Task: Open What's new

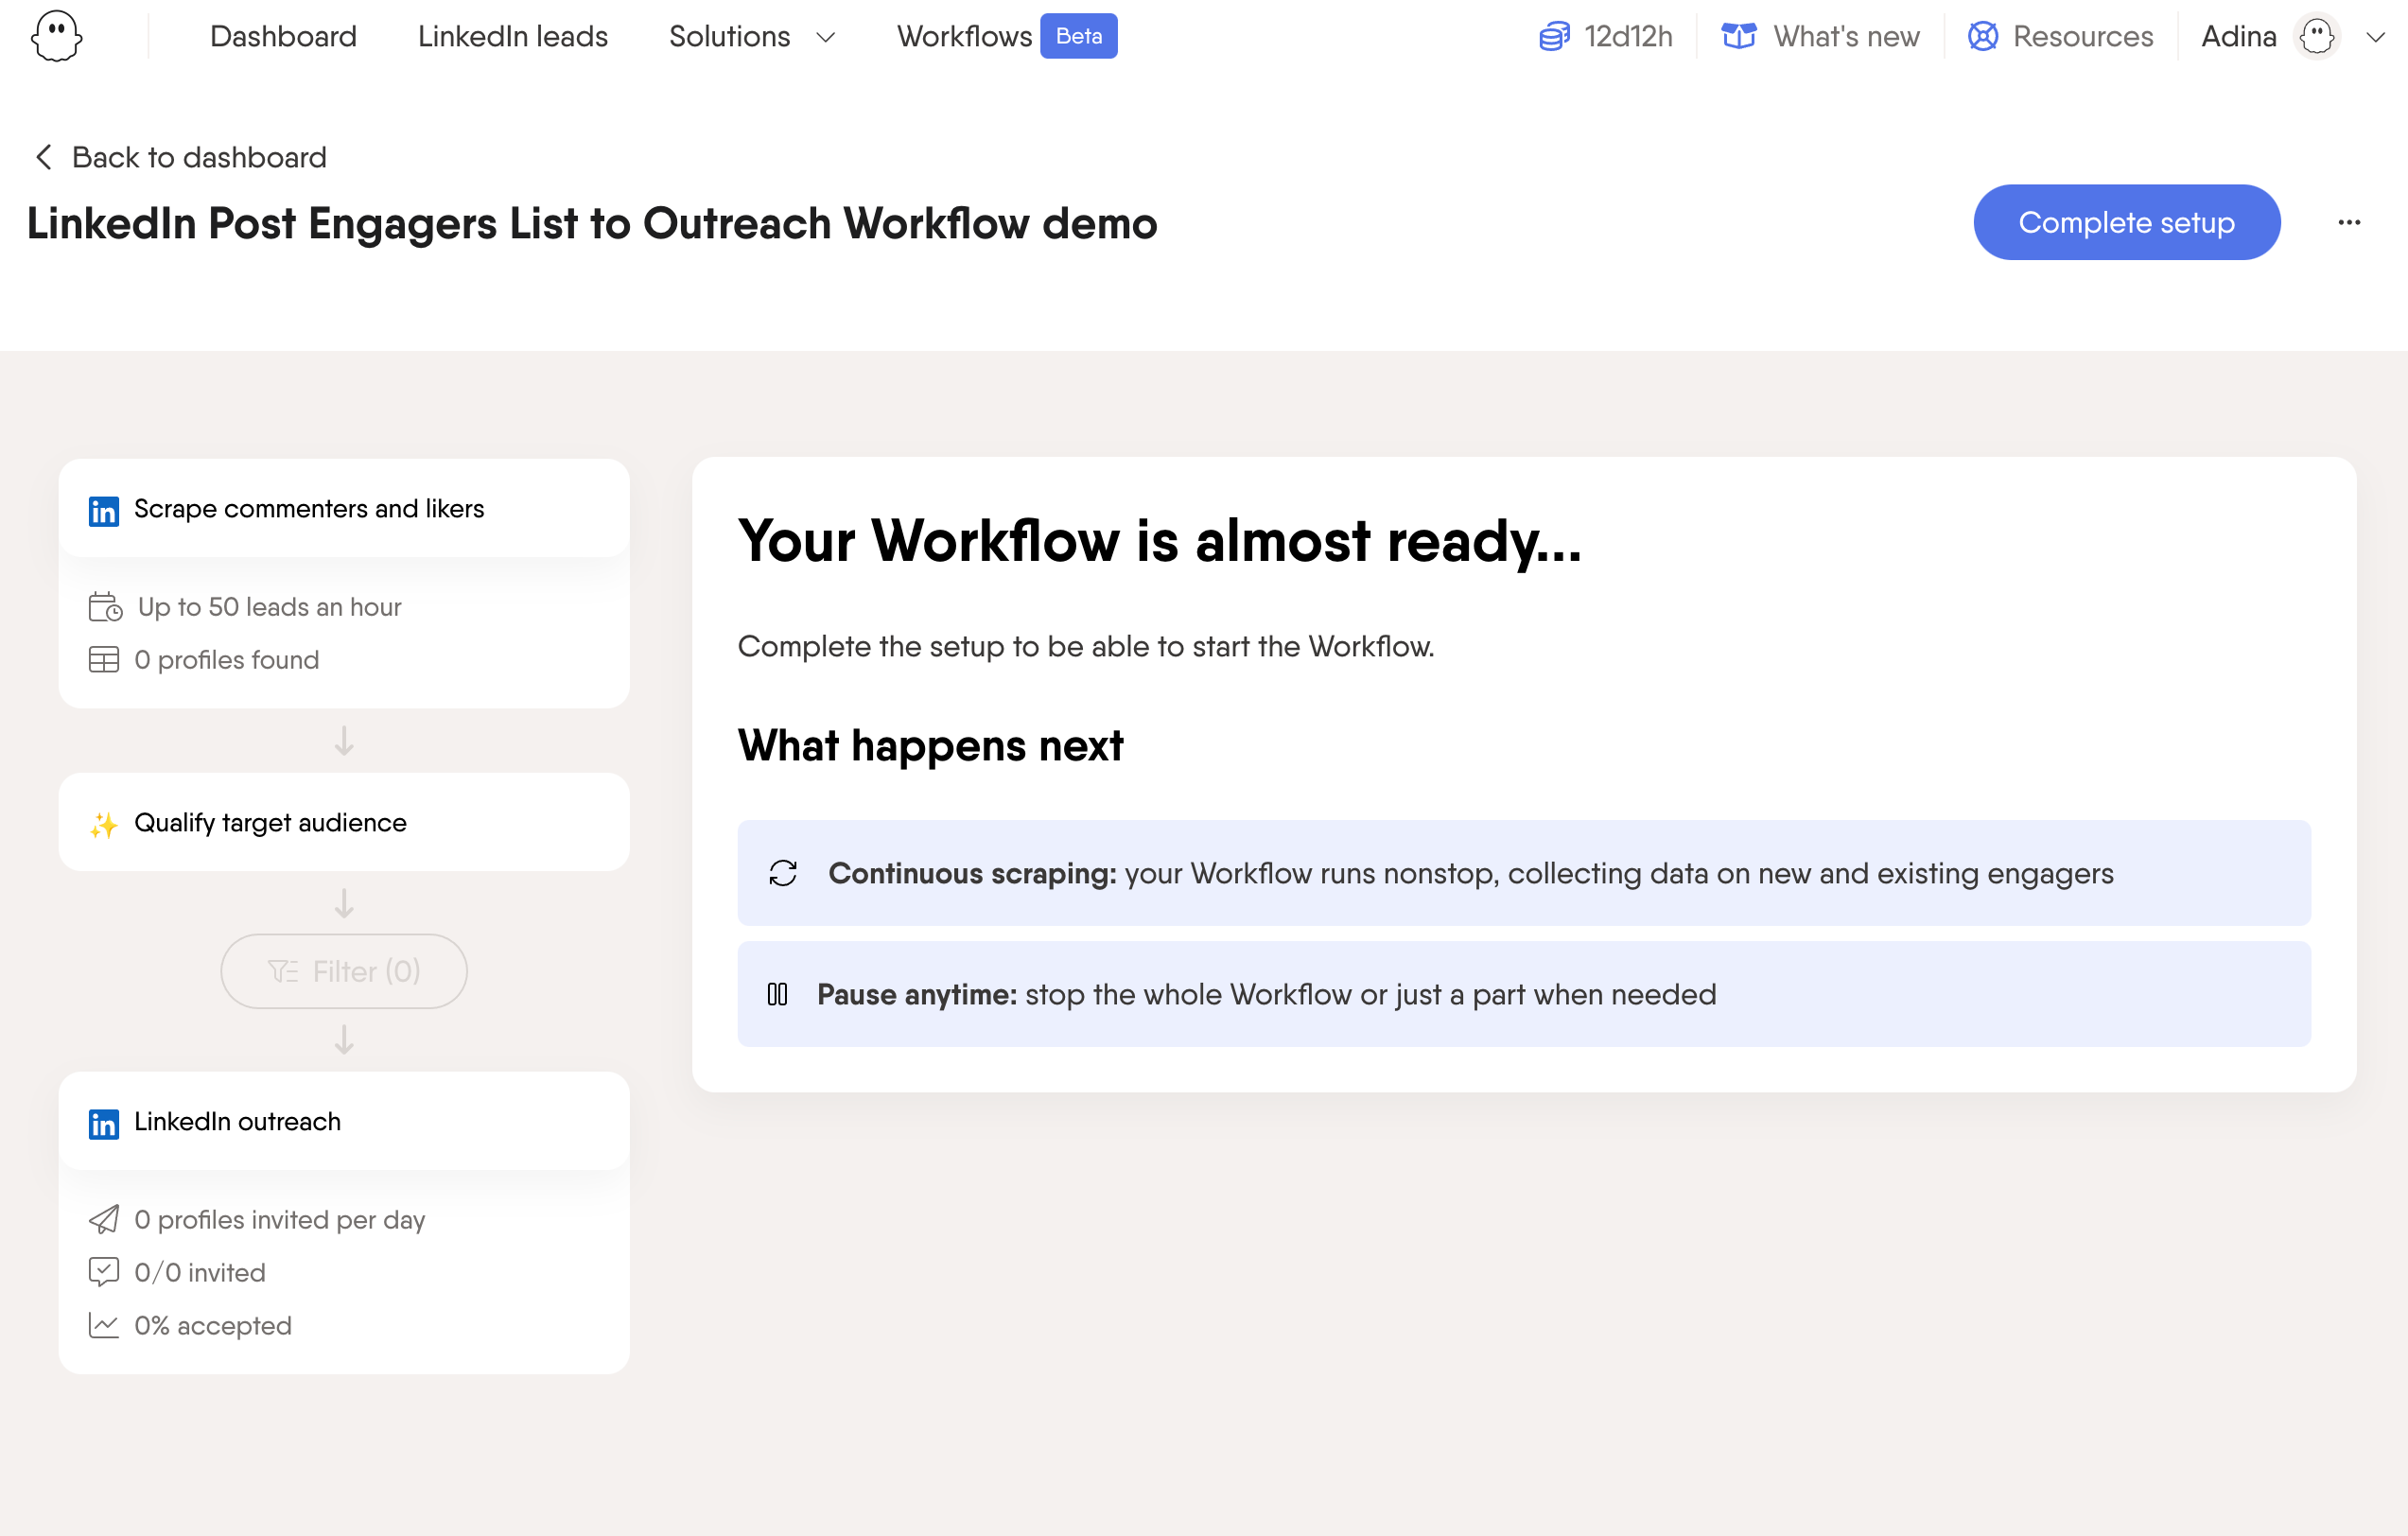Action: point(1846,37)
